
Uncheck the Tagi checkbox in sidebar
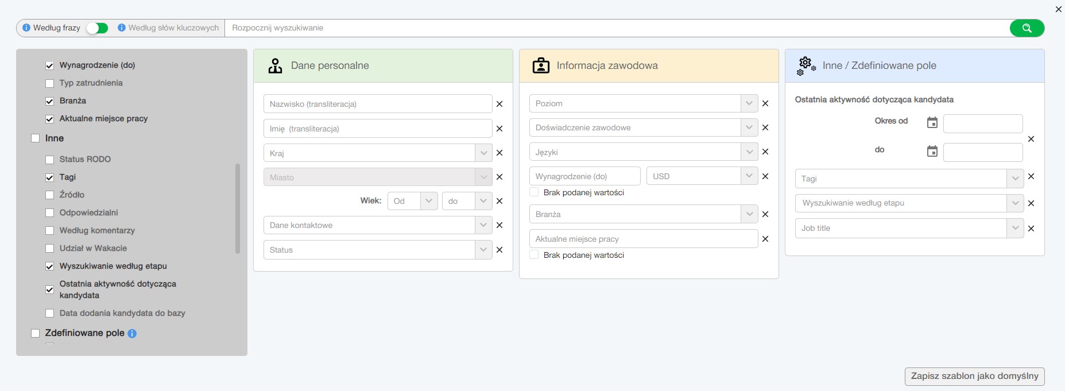click(50, 177)
